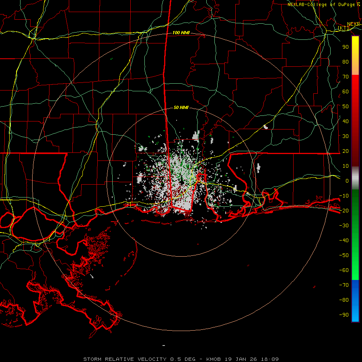Click the positive 30 scale value
This screenshot has width=362, height=362.
[x=346, y=136]
